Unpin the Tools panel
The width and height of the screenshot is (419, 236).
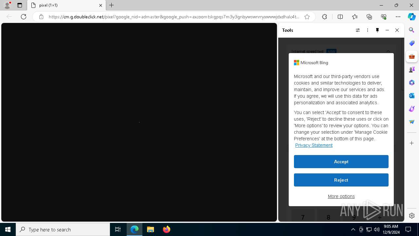pyautogui.click(x=377, y=30)
